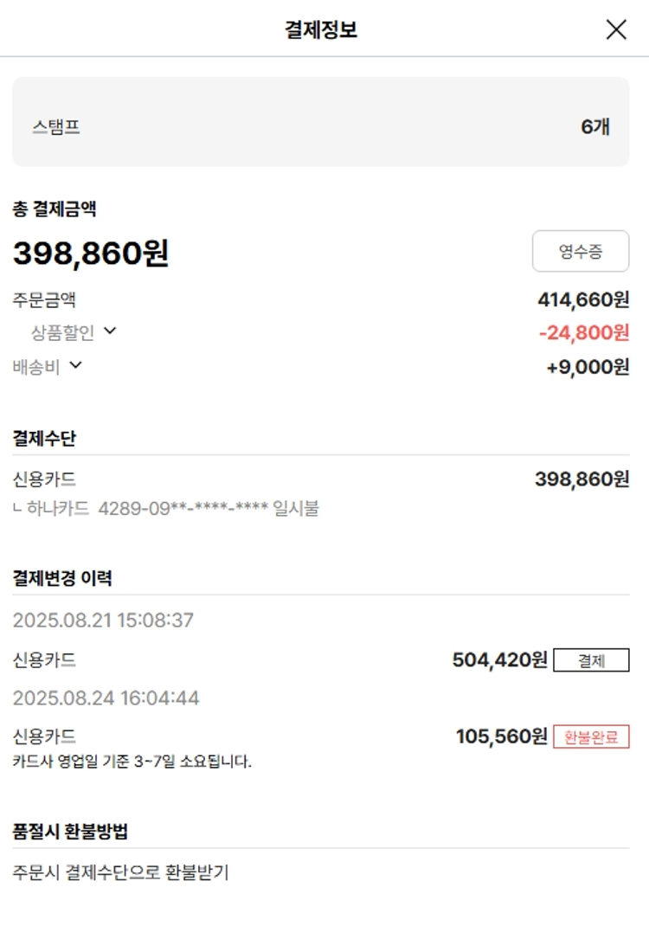The image size is (649, 926).
Task: Select the 하나카드 card number line
Action: (166, 509)
